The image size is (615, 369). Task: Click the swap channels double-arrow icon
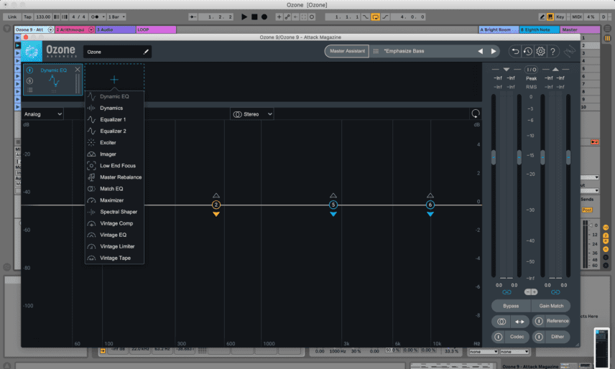pyautogui.click(x=519, y=322)
